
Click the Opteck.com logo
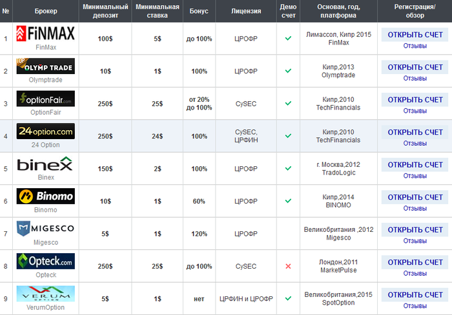click(46, 261)
